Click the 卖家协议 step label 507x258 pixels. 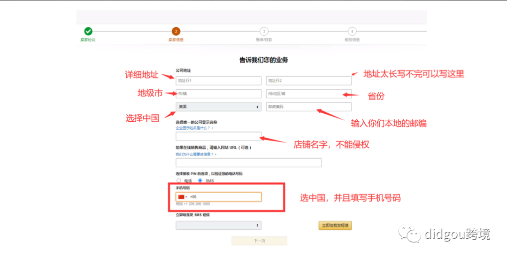tap(88, 40)
